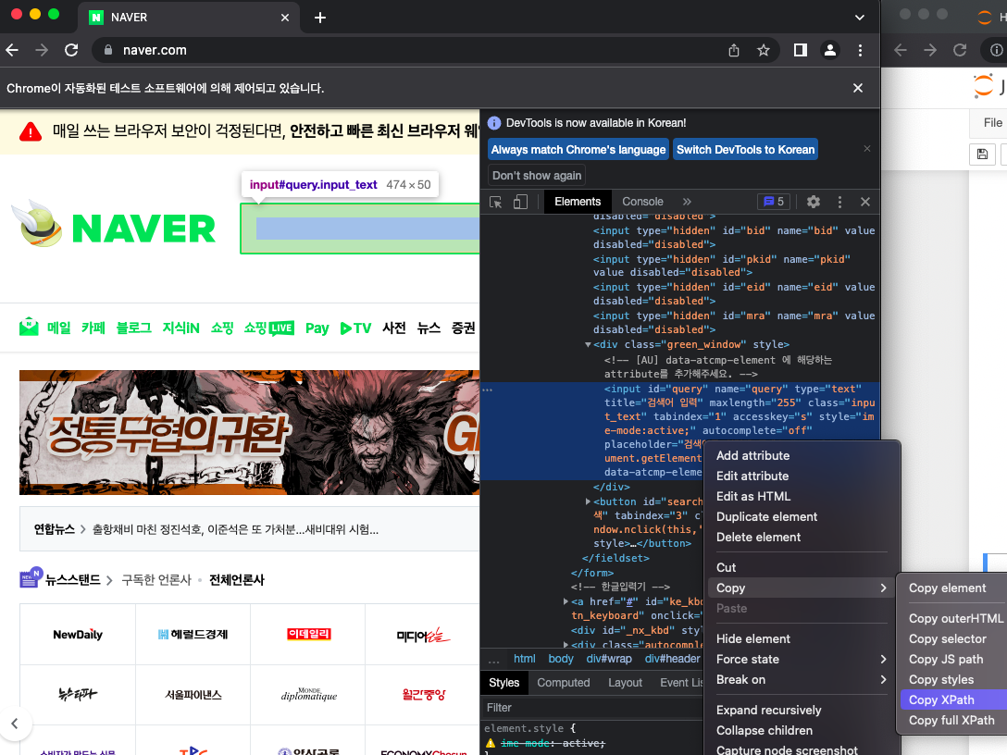Choose Hide element
This screenshot has height=755, width=1007.
click(802, 638)
